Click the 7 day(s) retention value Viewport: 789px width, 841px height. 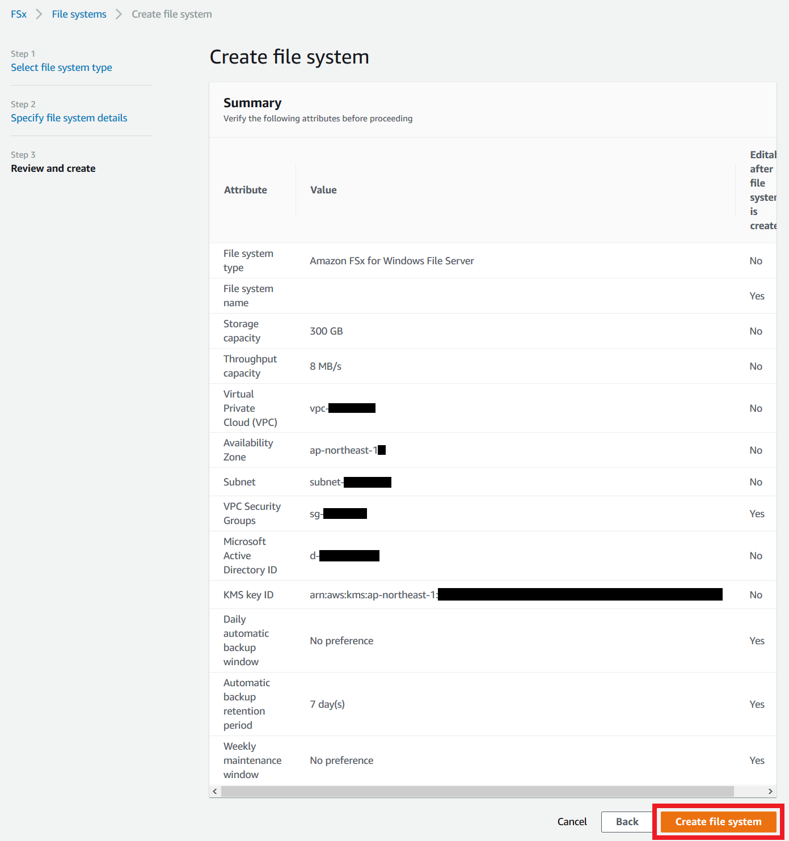pyautogui.click(x=327, y=704)
